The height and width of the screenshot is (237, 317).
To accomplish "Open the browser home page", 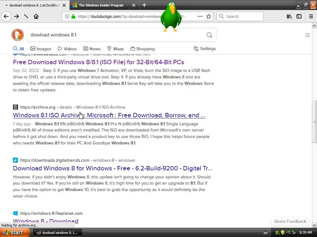I will tap(36, 16).
